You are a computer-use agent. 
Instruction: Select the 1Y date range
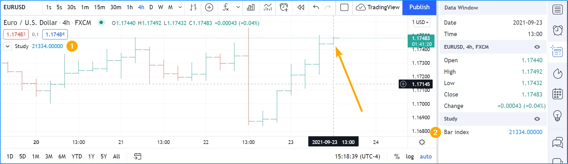click(91, 157)
